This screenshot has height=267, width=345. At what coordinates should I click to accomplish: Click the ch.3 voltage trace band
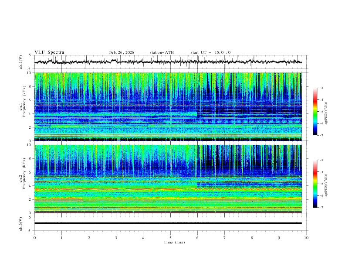(168, 223)
